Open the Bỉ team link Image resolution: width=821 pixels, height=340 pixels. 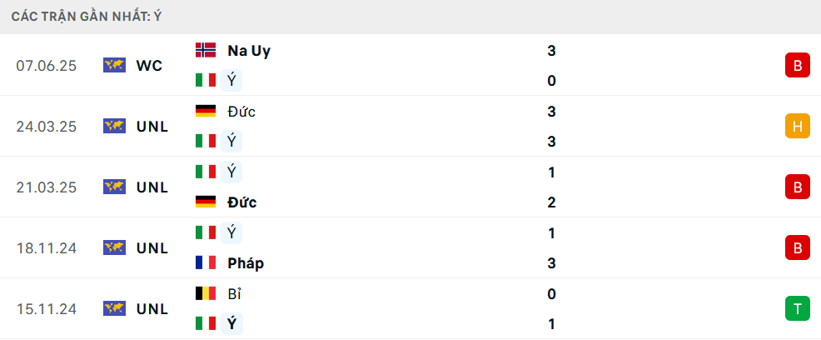click(x=234, y=294)
